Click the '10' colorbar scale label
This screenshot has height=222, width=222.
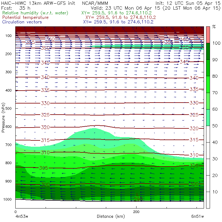coord(215,192)
